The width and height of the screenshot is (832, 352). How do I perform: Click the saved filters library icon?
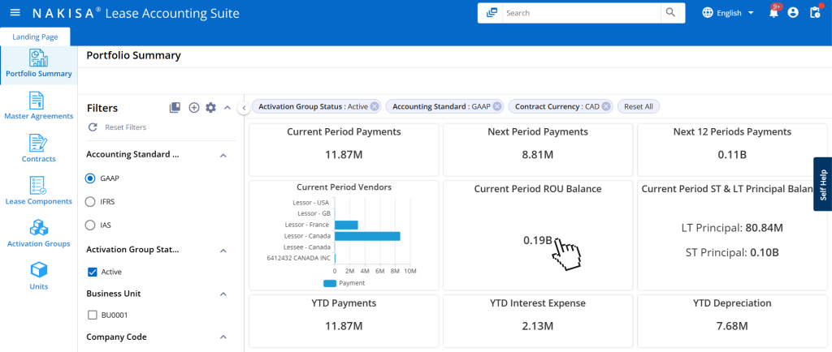(175, 107)
